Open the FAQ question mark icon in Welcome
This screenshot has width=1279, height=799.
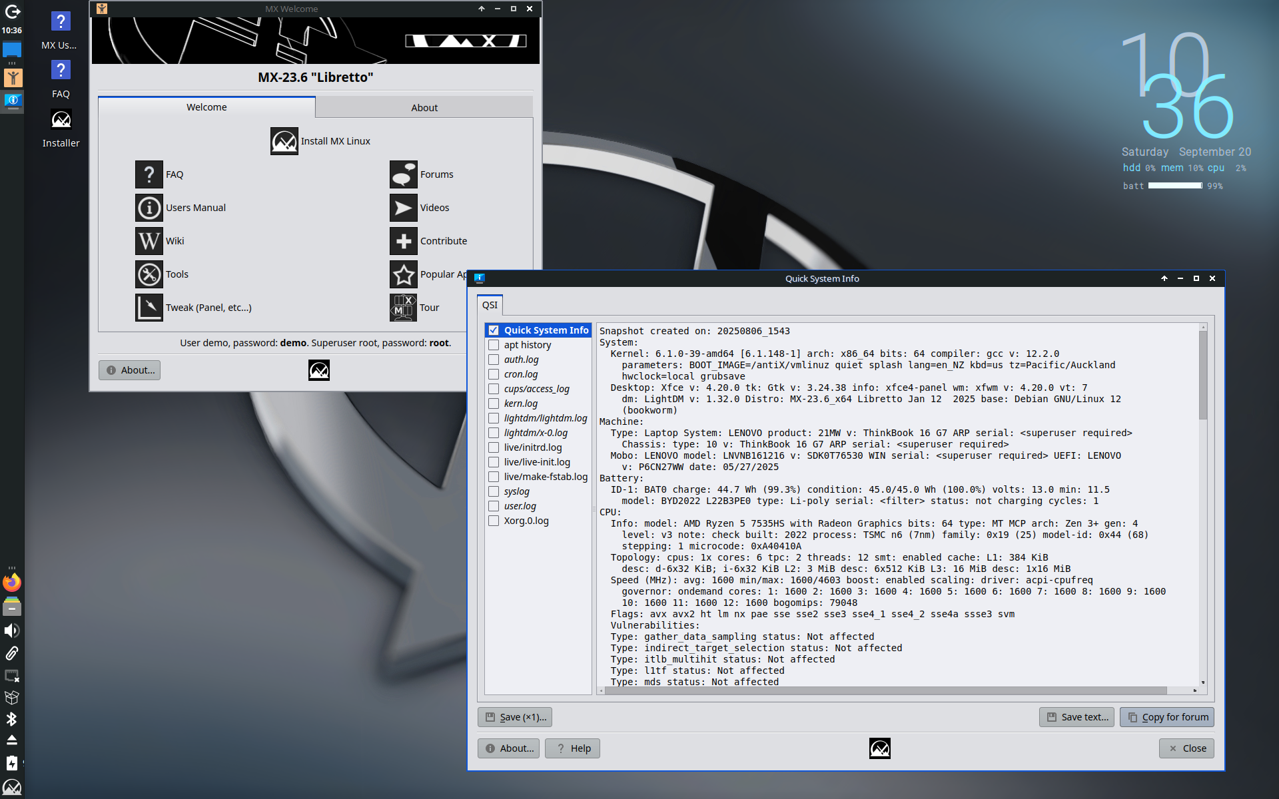[149, 174]
